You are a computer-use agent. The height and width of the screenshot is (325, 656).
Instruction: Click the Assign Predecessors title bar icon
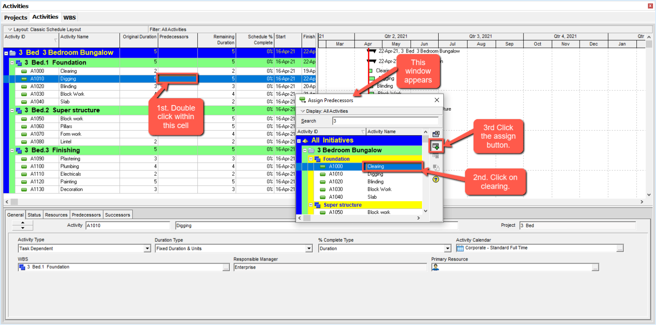tap(302, 100)
